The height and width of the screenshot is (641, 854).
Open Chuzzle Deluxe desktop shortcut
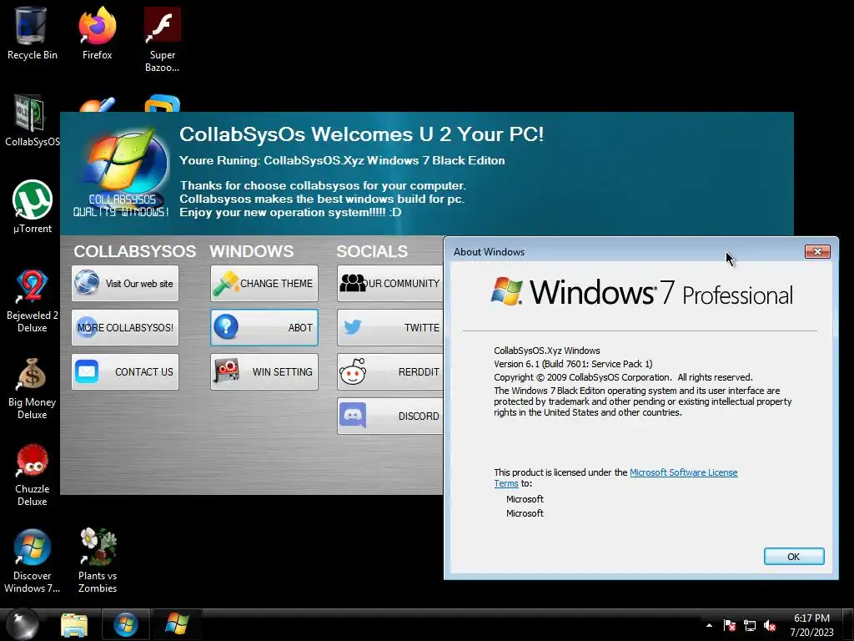coord(33,475)
